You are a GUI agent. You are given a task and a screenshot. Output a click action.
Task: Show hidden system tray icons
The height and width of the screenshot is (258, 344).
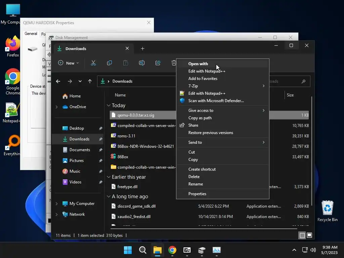(294, 250)
